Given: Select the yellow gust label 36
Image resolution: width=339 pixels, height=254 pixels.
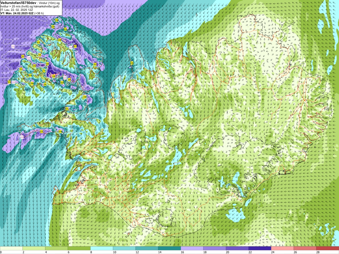Looking at the screenshot, I should pos(47,64).
